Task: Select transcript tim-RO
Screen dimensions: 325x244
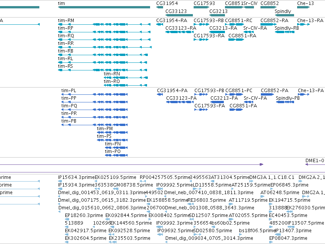Action: click(125, 85)
